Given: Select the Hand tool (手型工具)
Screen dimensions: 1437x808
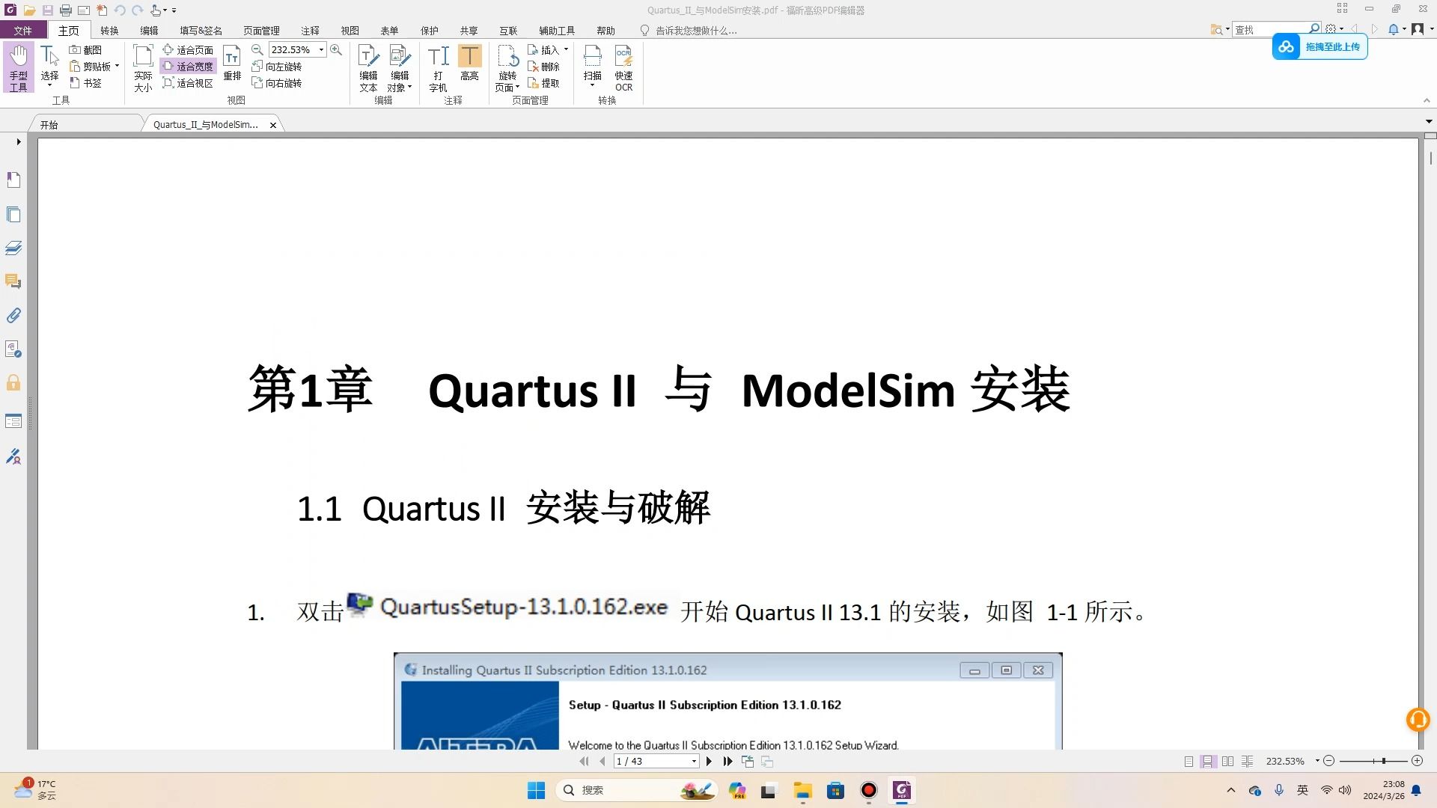Looking at the screenshot, I should 18,67.
